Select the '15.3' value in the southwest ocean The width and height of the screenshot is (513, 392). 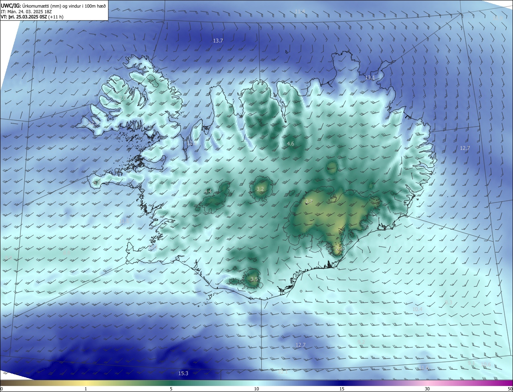183,374
